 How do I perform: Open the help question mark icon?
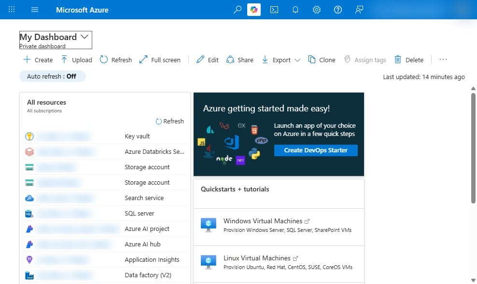(x=337, y=10)
